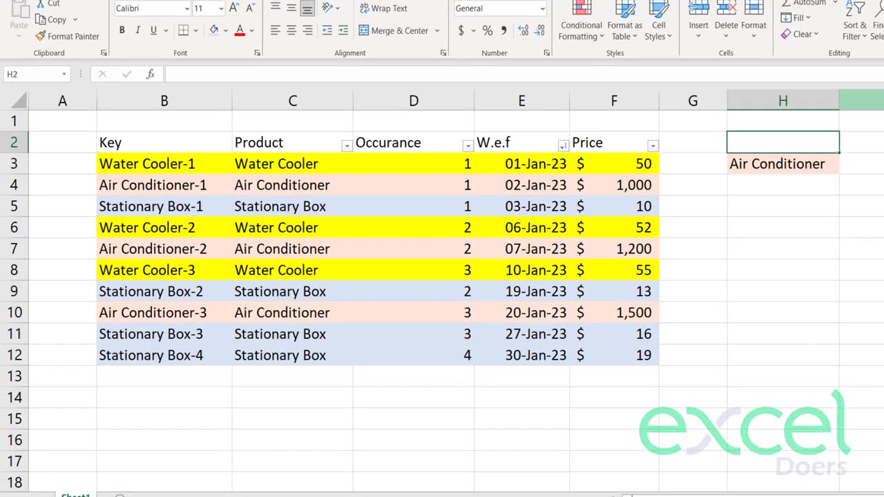
Task: Click into the formula bar
Action: tap(523, 74)
